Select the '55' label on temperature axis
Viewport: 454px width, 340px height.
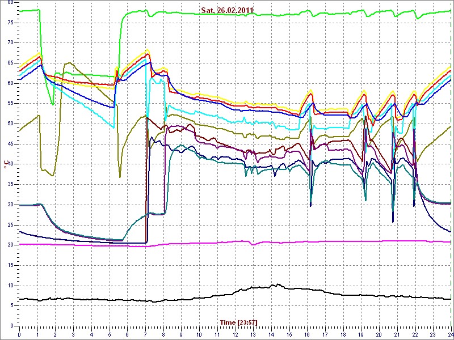10,104
